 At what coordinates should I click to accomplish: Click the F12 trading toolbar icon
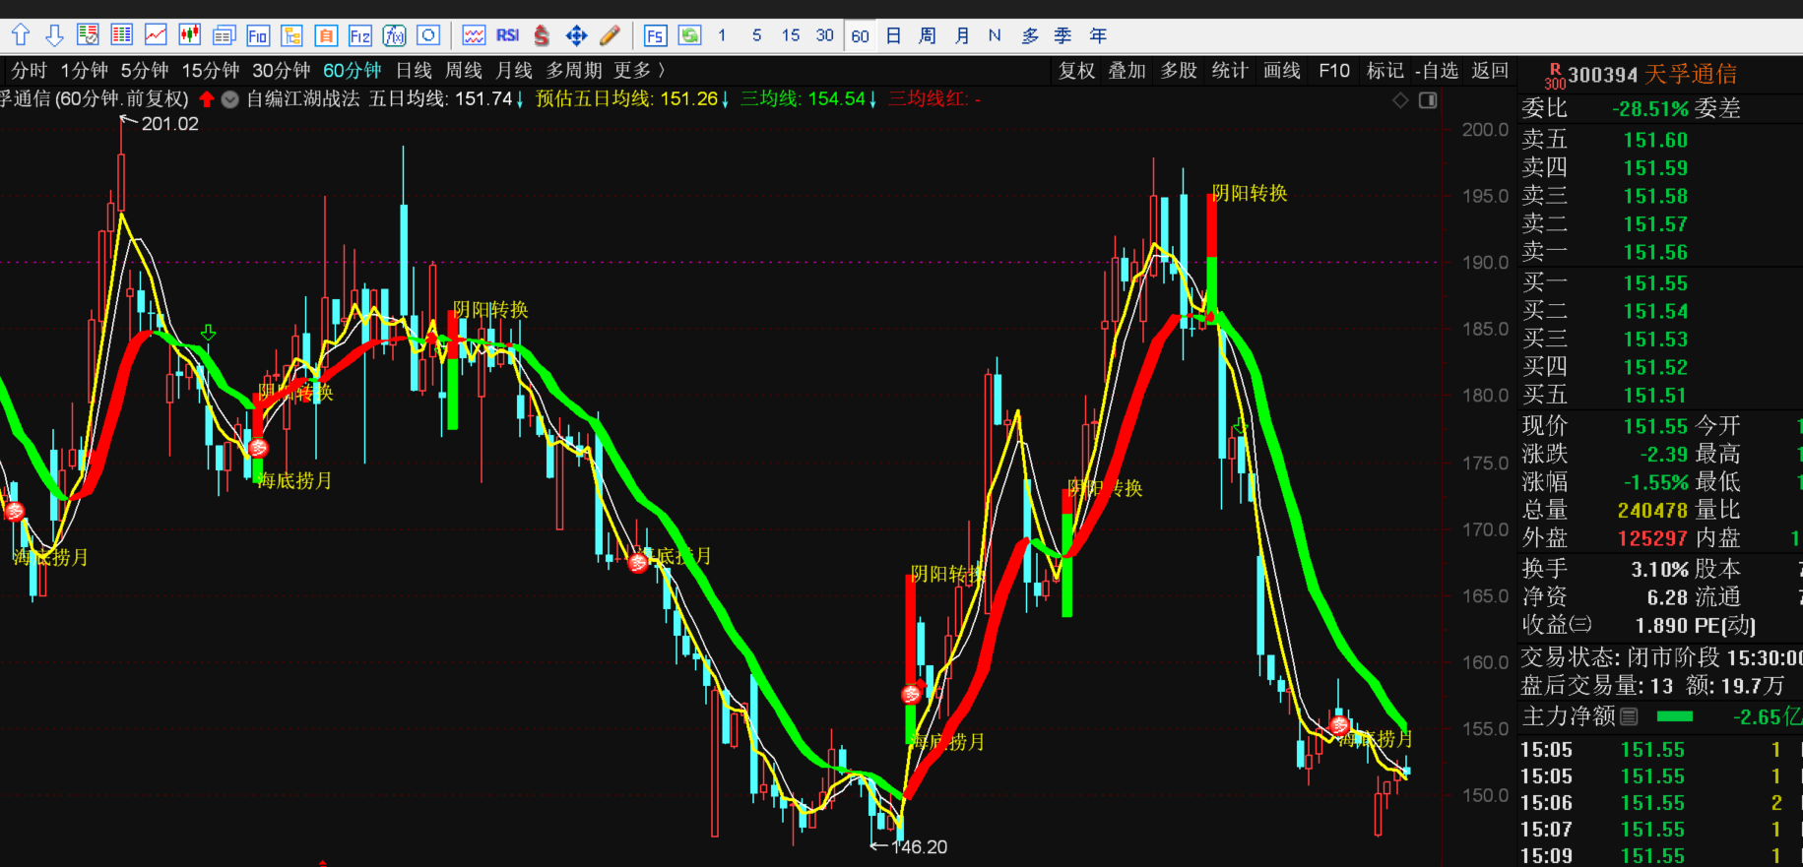pos(360,35)
